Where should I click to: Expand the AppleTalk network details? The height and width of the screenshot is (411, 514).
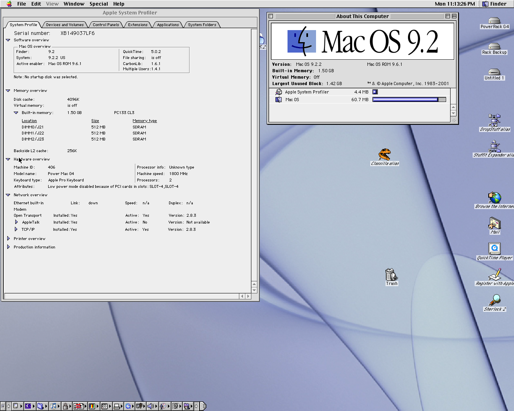[16, 222]
